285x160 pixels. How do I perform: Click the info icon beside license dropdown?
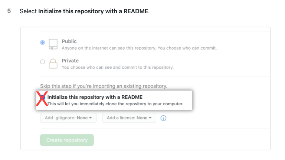click(x=163, y=118)
